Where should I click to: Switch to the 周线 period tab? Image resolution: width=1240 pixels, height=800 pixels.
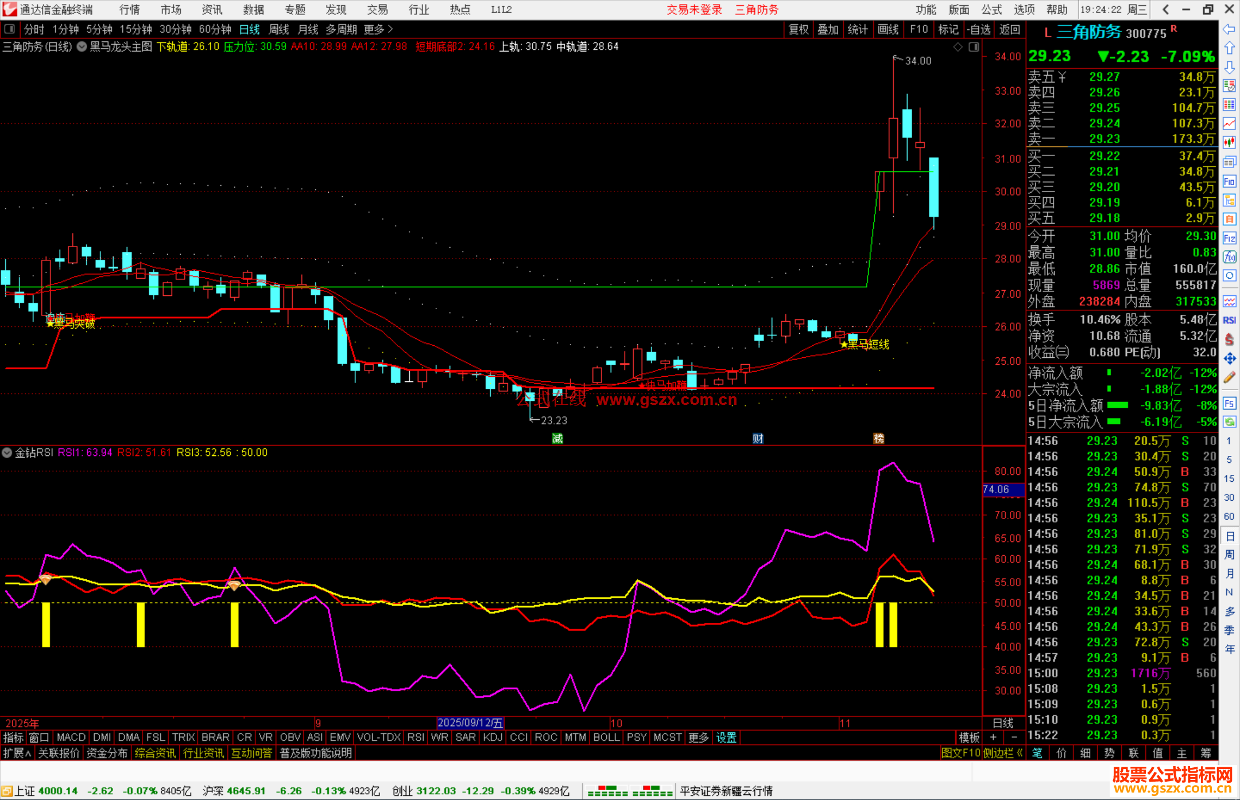click(278, 29)
